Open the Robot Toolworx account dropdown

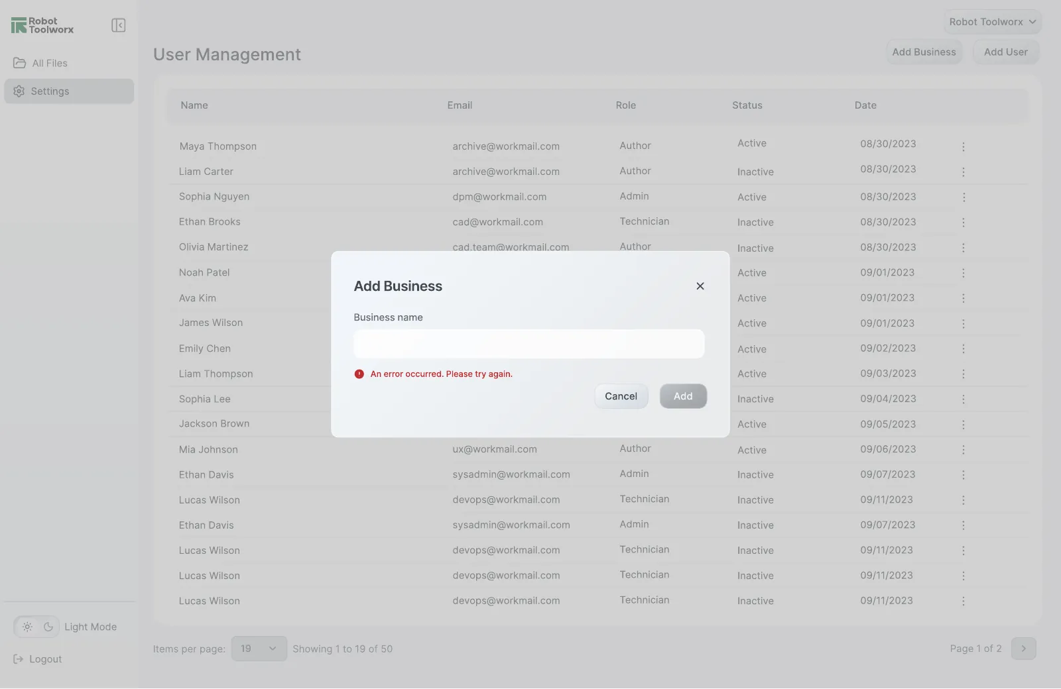point(993,22)
